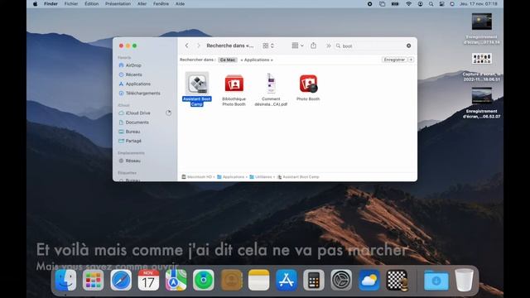Click Macintosh HD in the path bar
The image size is (530, 298).
point(197,176)
